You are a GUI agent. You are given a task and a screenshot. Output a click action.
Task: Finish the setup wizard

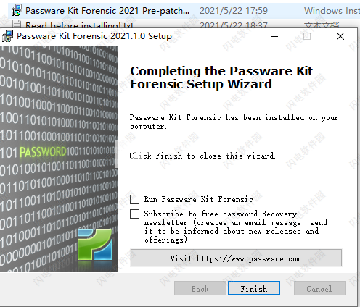[x=254, y=288]
